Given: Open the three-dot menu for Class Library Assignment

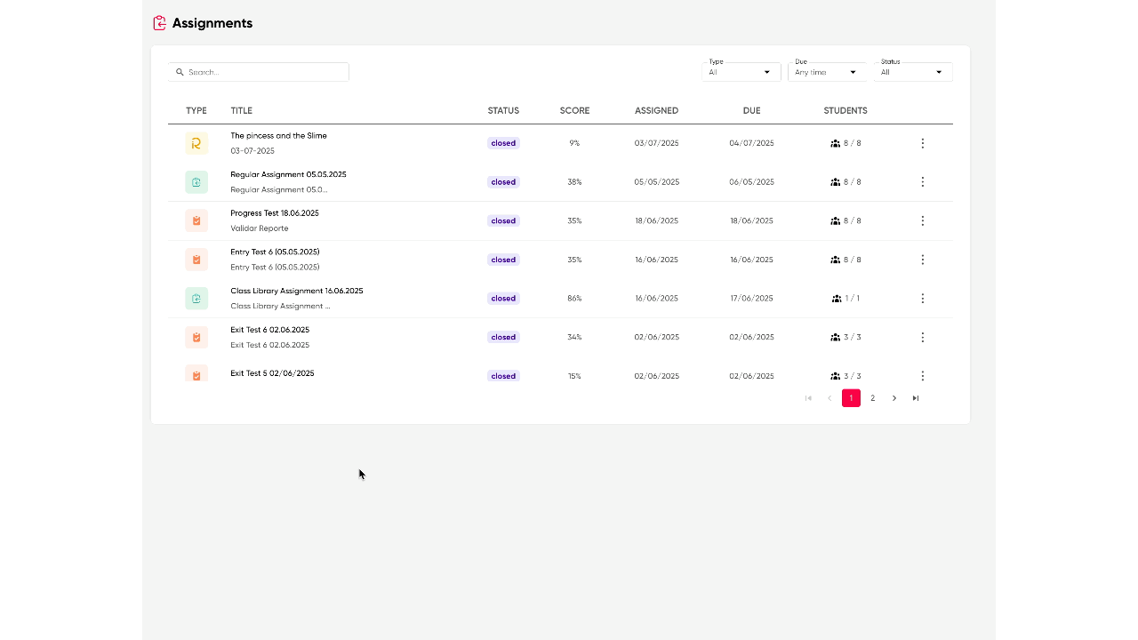Looking at the screenshot, I should [x=922, y=299].
